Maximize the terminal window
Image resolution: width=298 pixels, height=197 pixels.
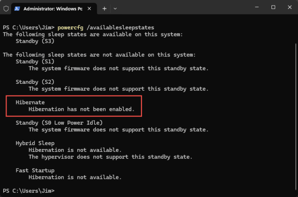point(273,7)
